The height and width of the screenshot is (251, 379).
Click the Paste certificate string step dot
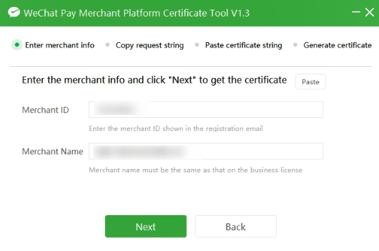click(x=197, y=45)
